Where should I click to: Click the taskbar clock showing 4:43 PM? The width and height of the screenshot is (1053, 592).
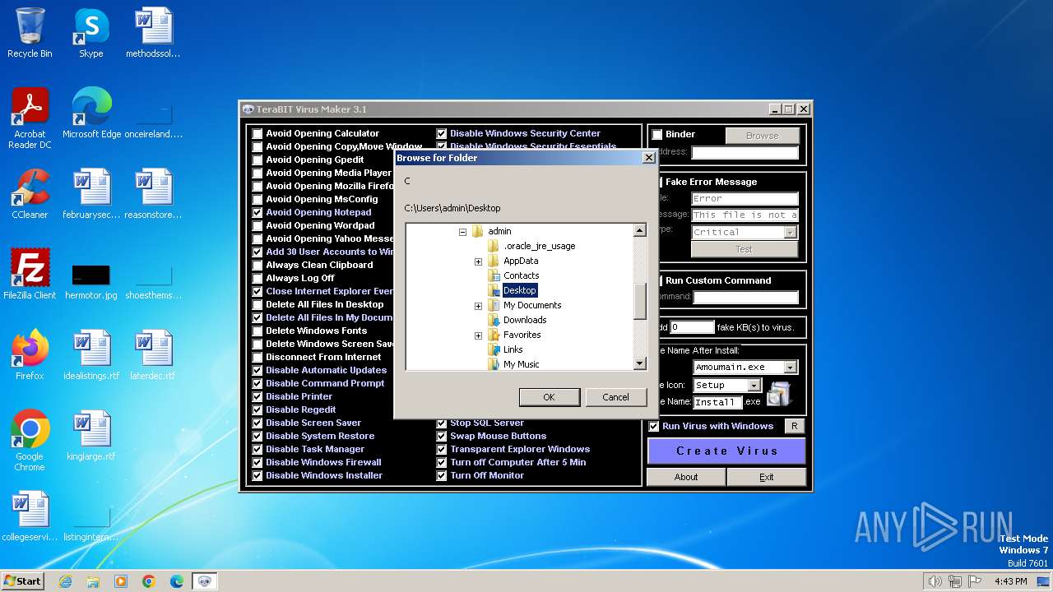coord(1010,581)
